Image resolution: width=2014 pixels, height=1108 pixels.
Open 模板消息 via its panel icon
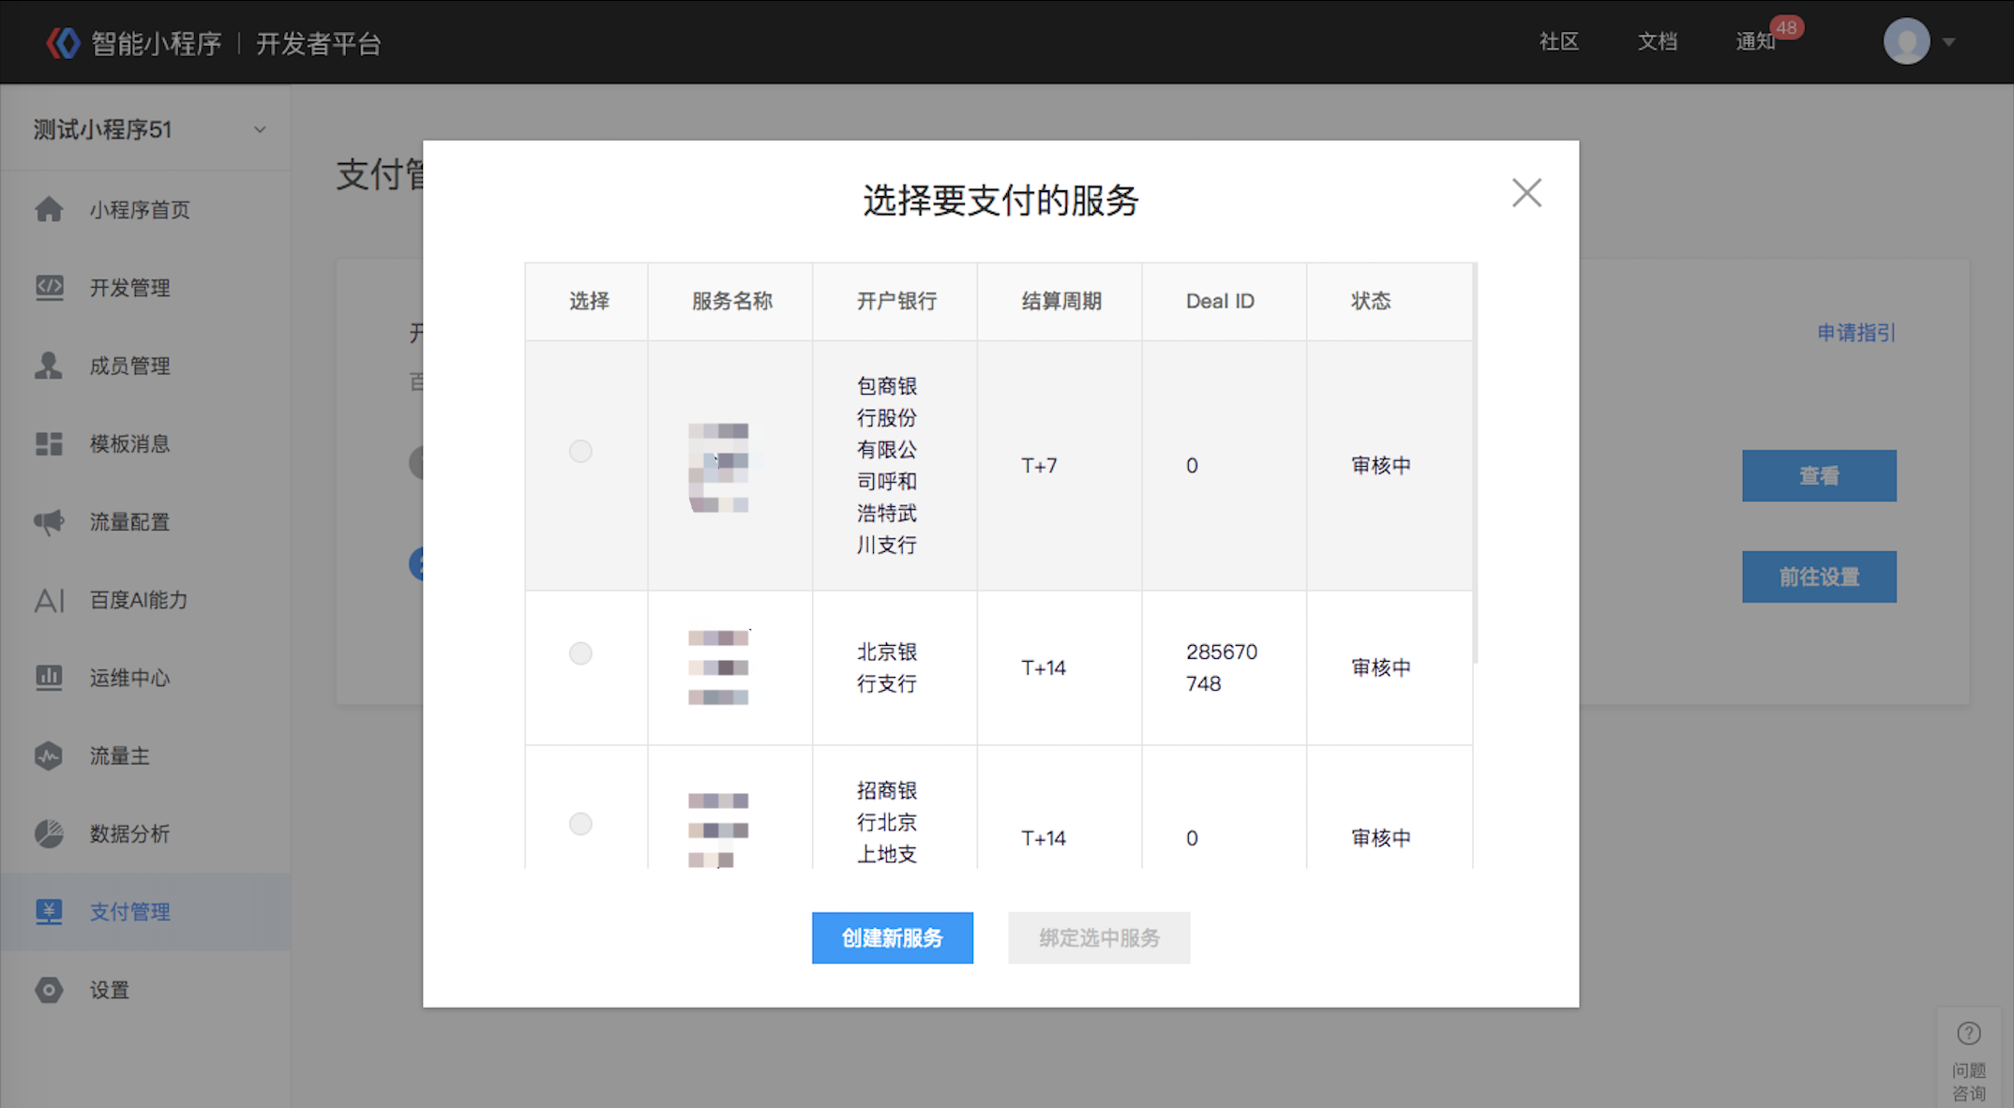pyautogui.click(x=48, y=443)
